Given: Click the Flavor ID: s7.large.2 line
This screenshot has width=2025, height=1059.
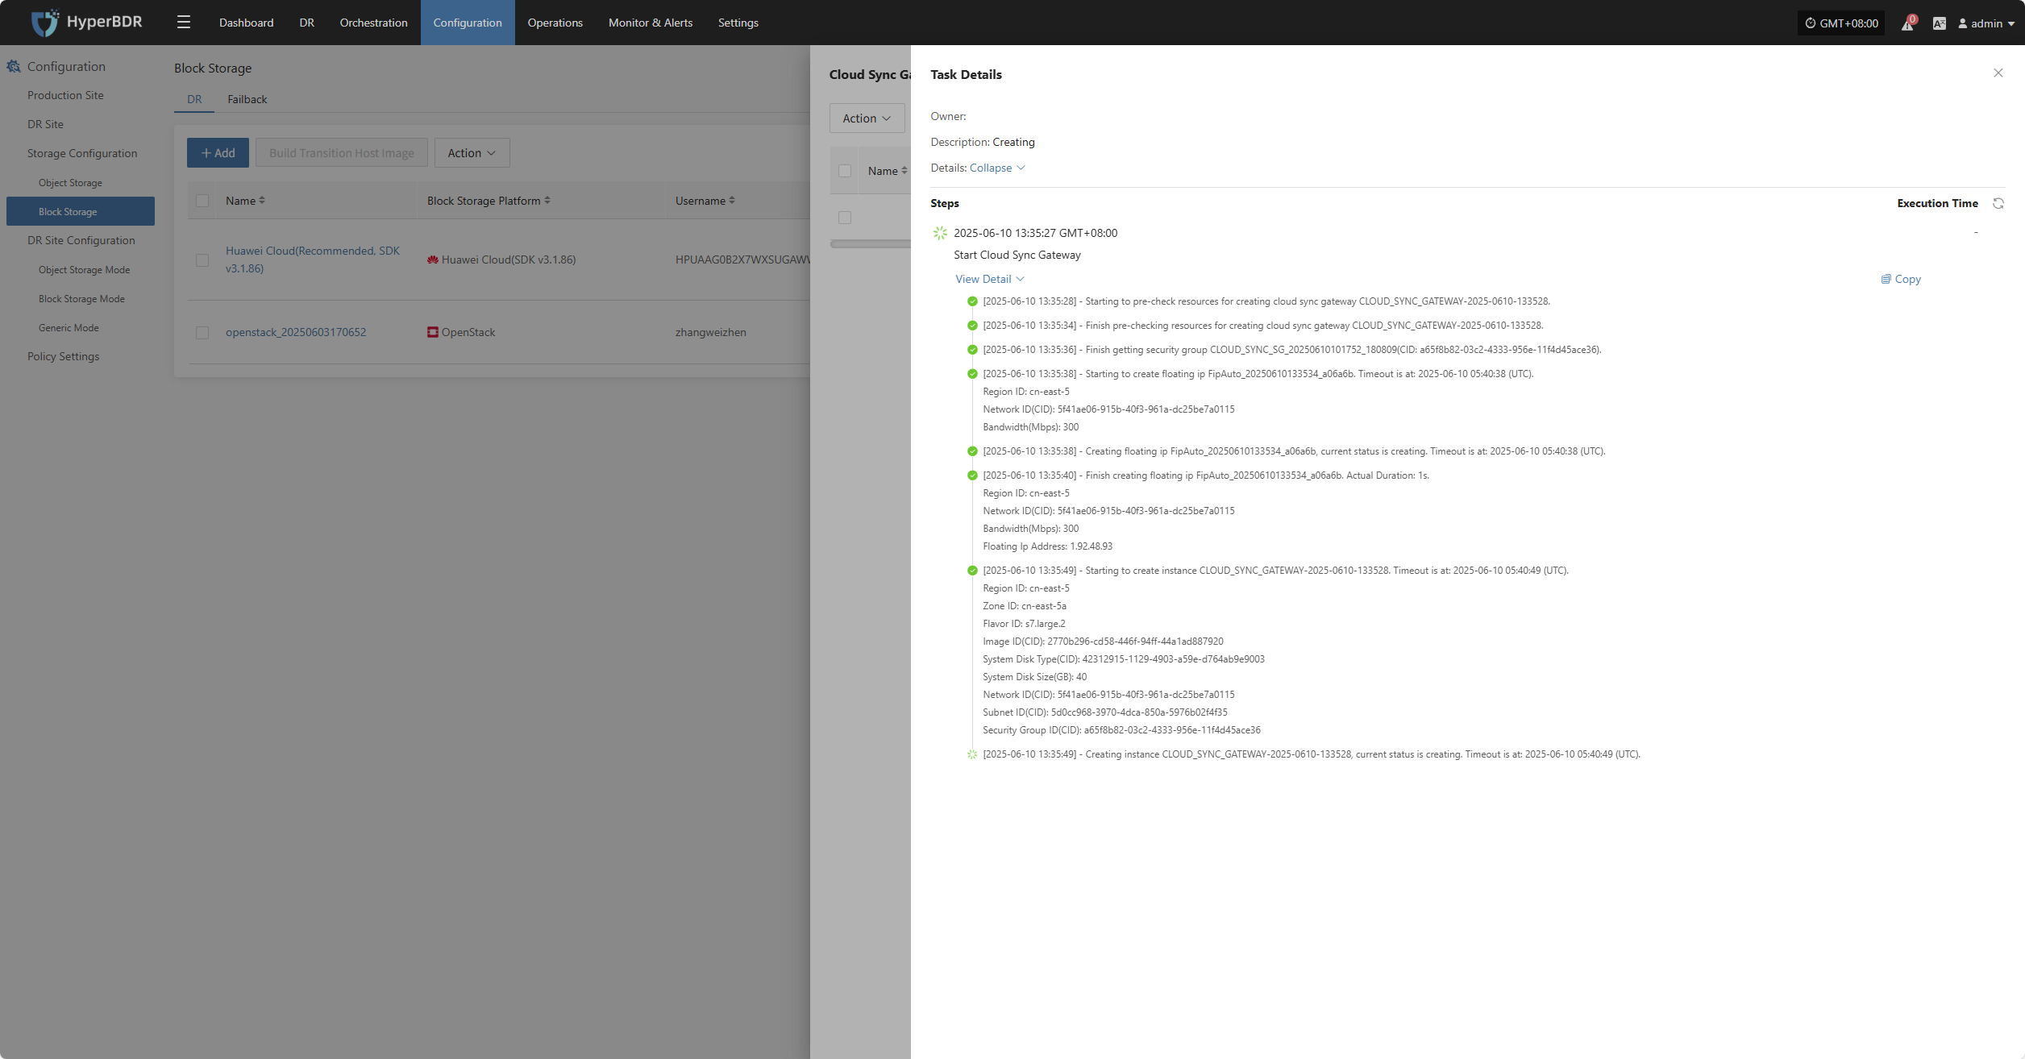Looking at the screenshot, I should pyautogui.click(x=1024, y=624).
